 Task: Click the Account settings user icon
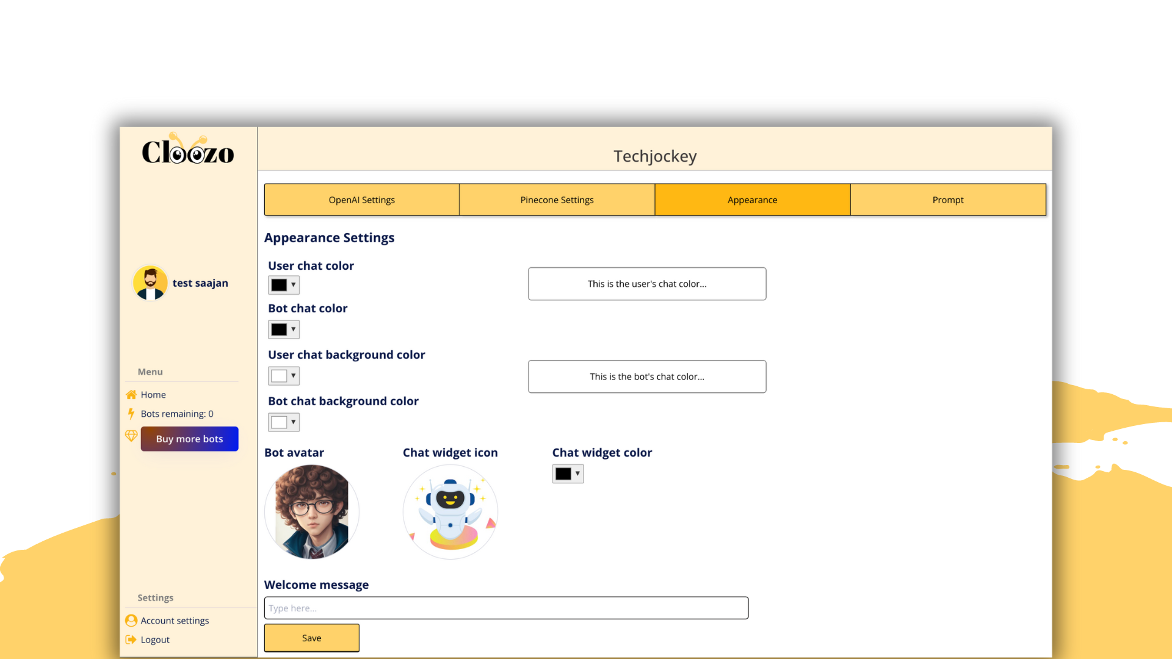click(131, 621)
